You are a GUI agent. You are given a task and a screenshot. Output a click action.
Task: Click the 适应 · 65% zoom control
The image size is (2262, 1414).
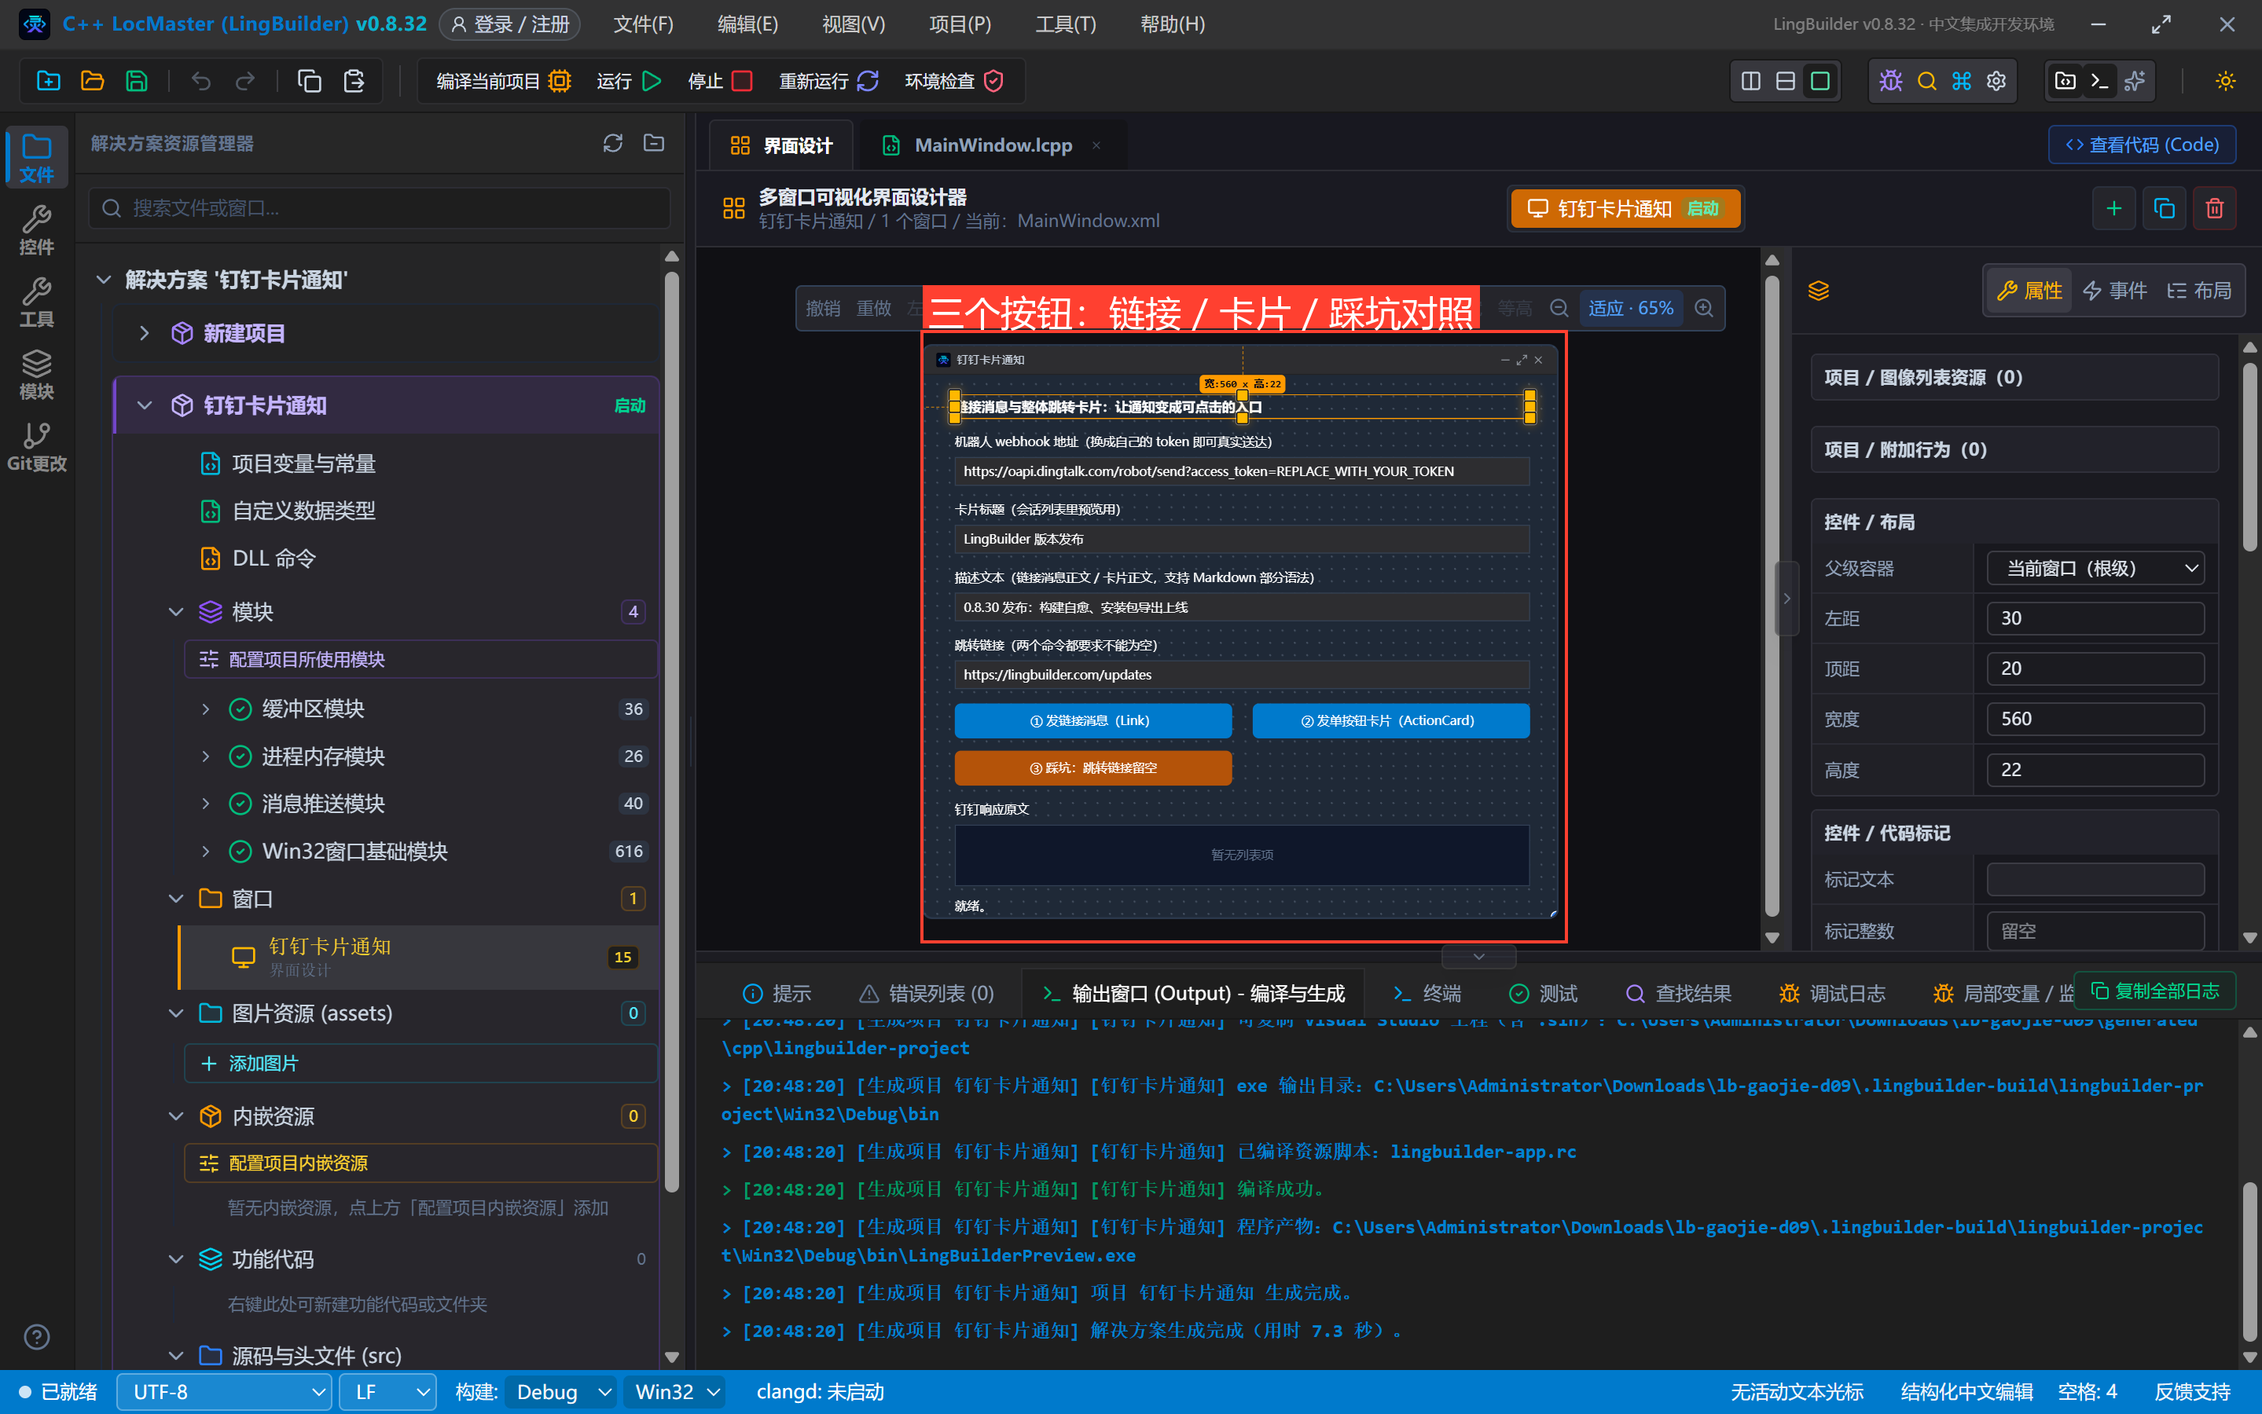(1631, 309)
